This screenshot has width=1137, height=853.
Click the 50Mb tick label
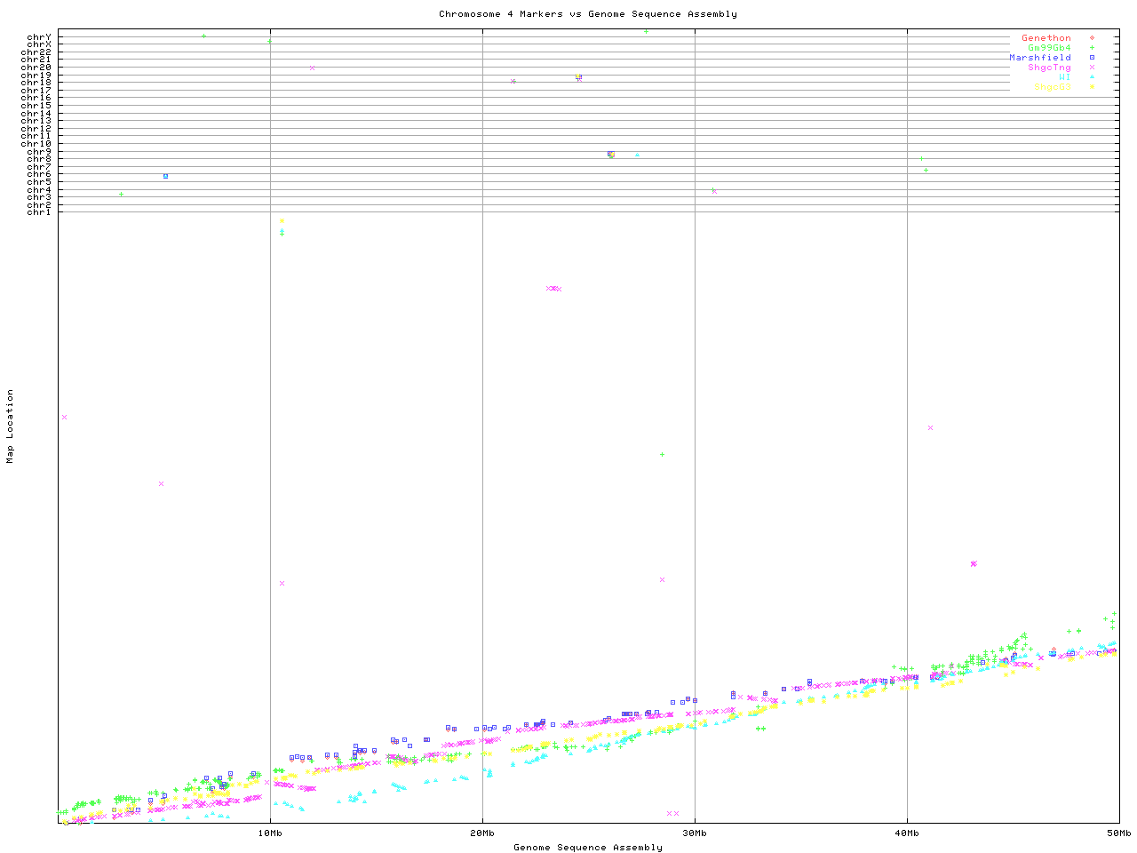[x=1118, y=833]
